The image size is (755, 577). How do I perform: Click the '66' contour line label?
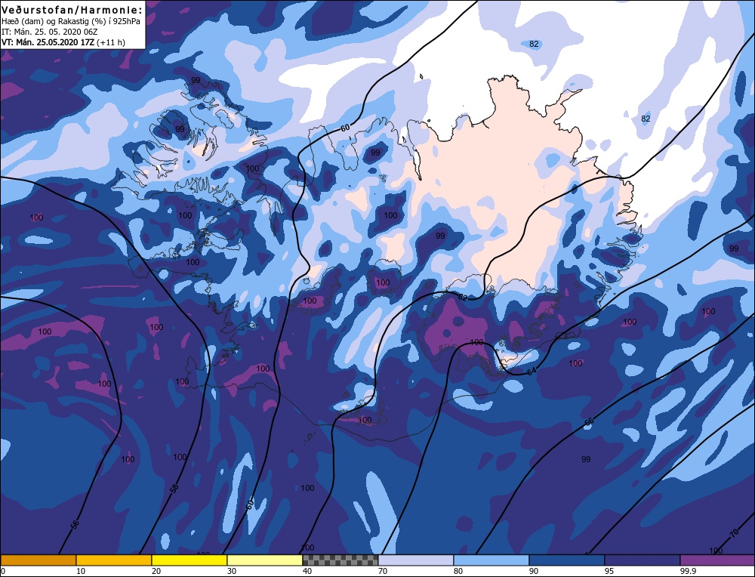coord(588,422)
